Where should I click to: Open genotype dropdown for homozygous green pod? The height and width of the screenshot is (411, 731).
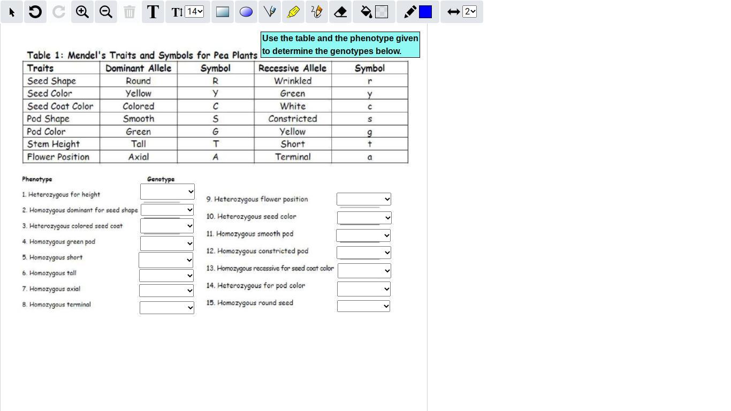tap(167, 243)
